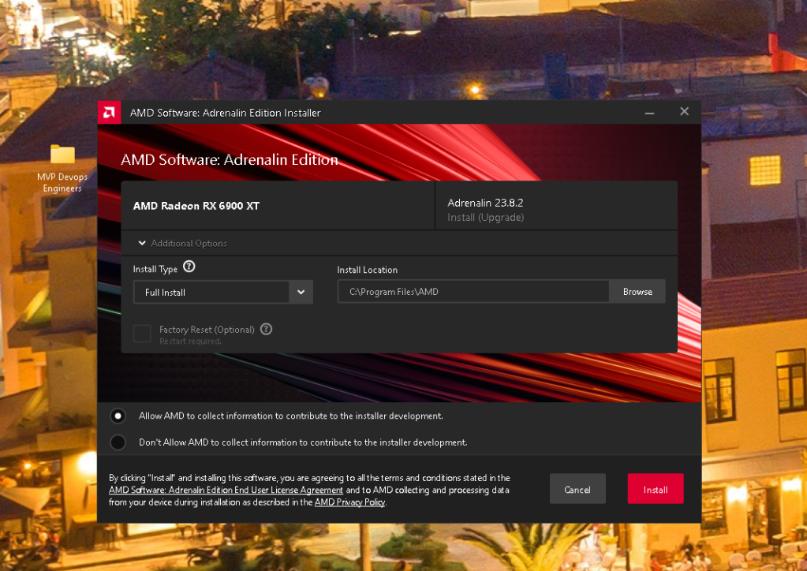Open the AMD Privacy Policy link
The width and height of the screenshot is (807, 571).
(350, 502)
